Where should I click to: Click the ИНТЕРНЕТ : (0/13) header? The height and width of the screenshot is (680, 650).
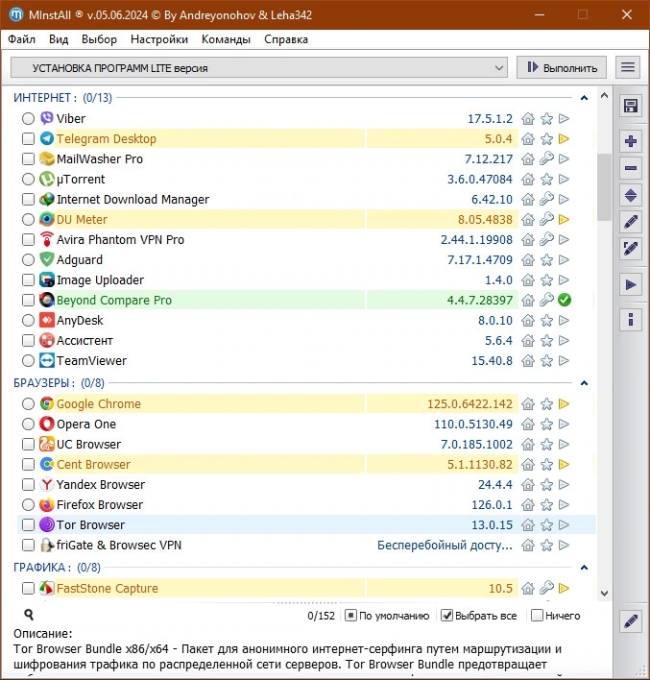pos(62,98)
